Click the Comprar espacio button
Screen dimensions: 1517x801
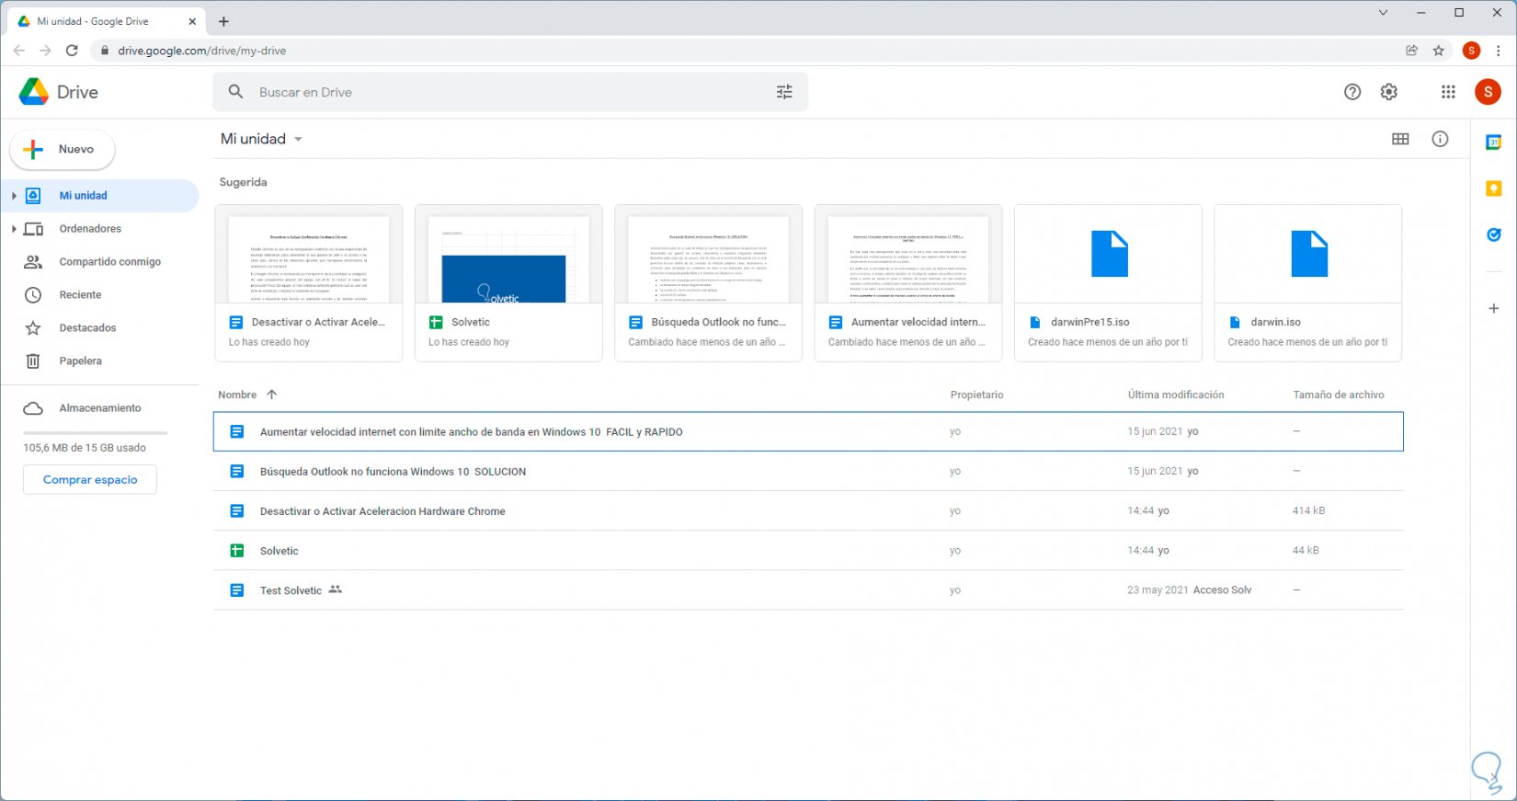90,480
